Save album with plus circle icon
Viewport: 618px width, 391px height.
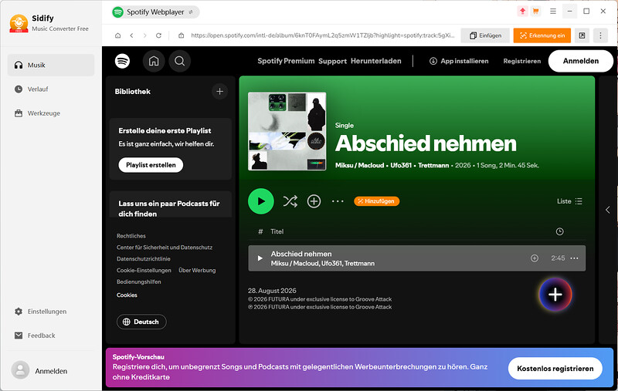[314, 201]
